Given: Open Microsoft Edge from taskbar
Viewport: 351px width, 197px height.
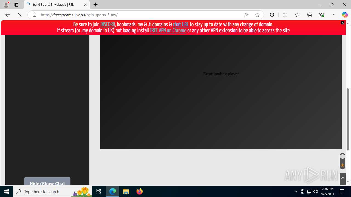Looking at the screenshot, I should [113, 192].
